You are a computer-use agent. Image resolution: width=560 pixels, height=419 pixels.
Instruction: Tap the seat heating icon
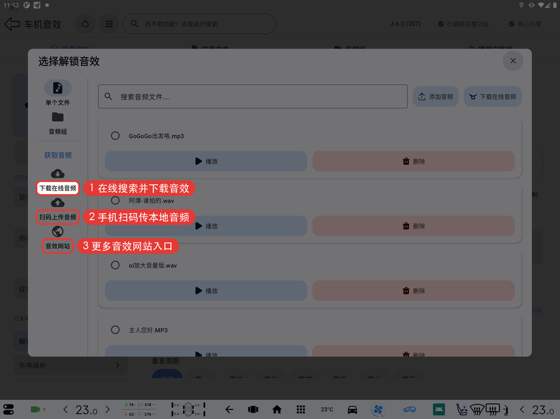(x=462, y=409)
